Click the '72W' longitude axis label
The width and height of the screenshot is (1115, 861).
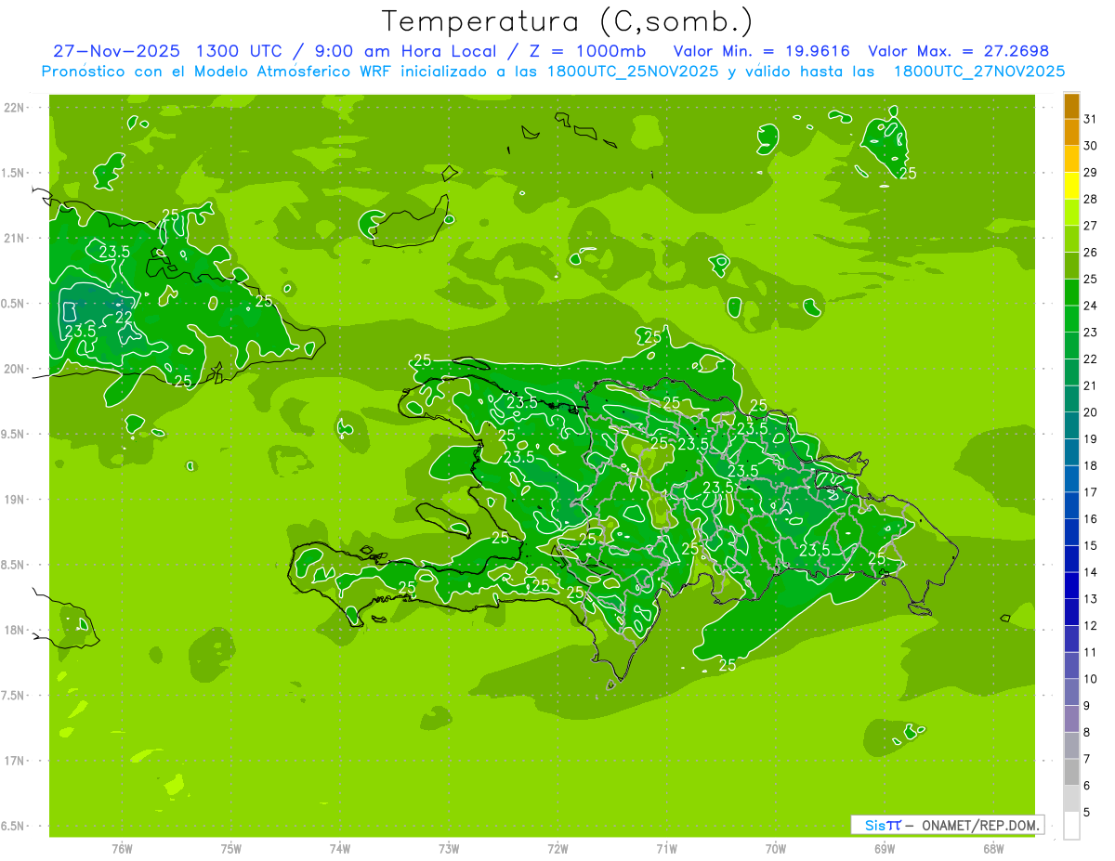557,849
